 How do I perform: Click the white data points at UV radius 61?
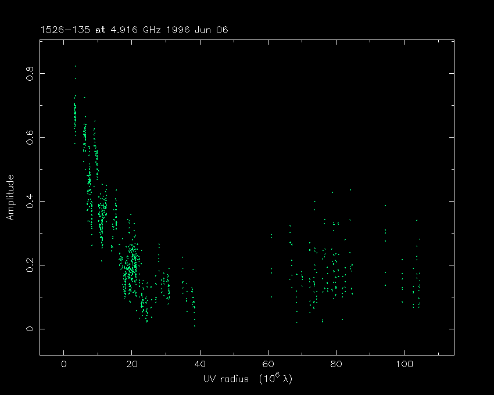(x=271, y=235)
